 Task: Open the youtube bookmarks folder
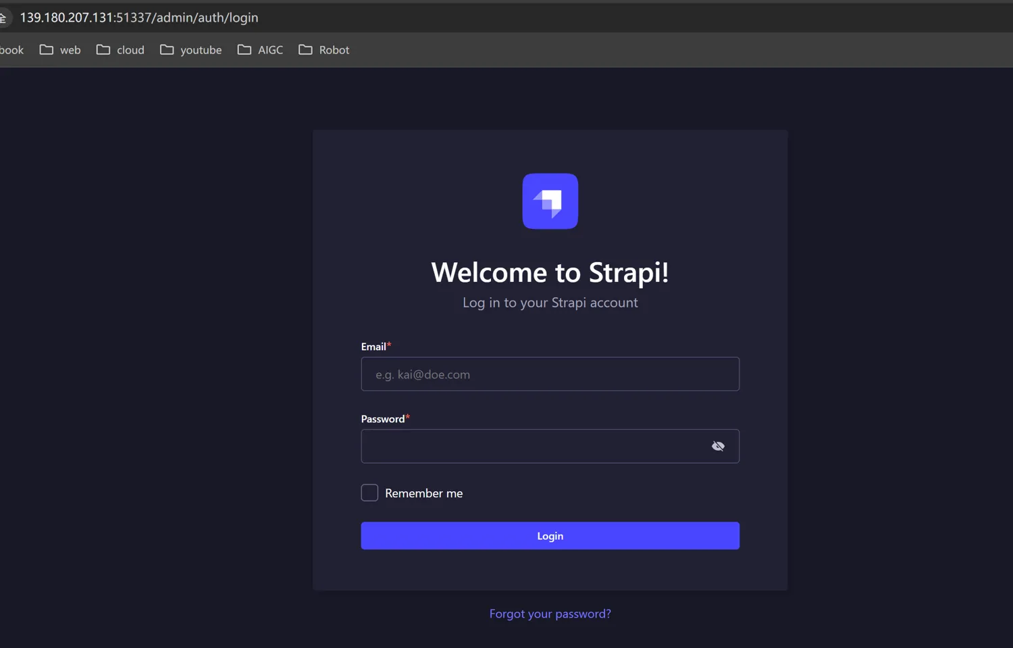click(x=190, y=50)
